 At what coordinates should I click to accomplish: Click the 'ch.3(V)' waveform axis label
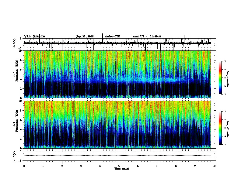15,156
